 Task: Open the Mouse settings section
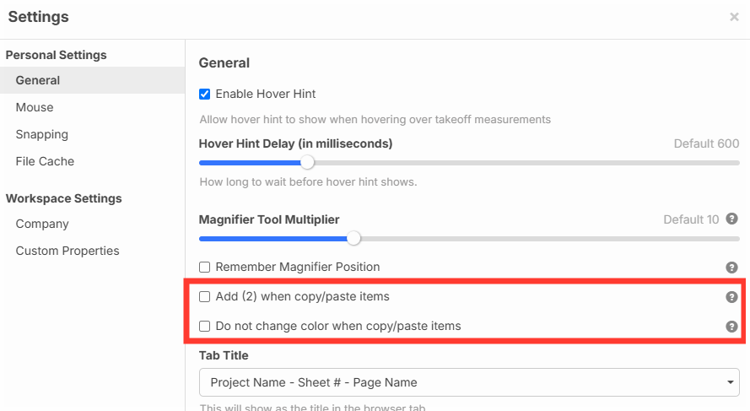tap(35, 107)
